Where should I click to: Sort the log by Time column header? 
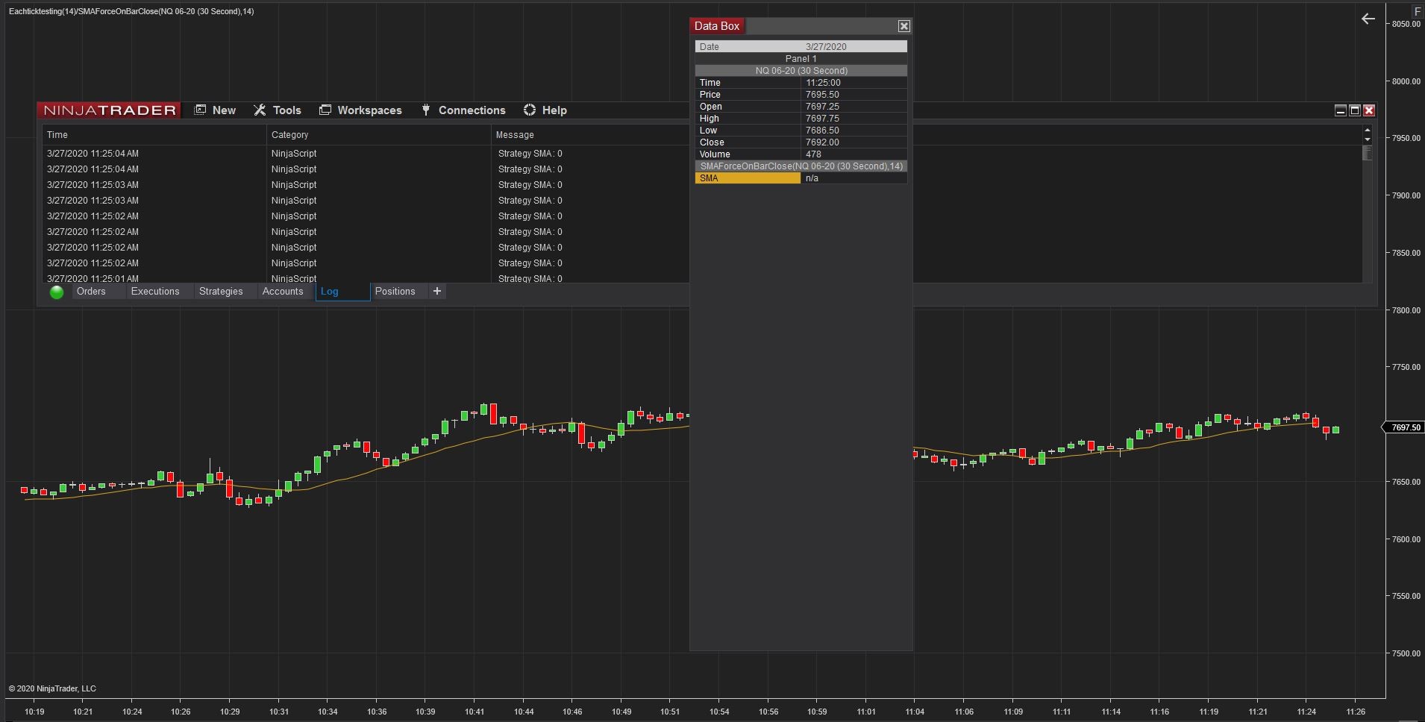click(x=154, y=135)
